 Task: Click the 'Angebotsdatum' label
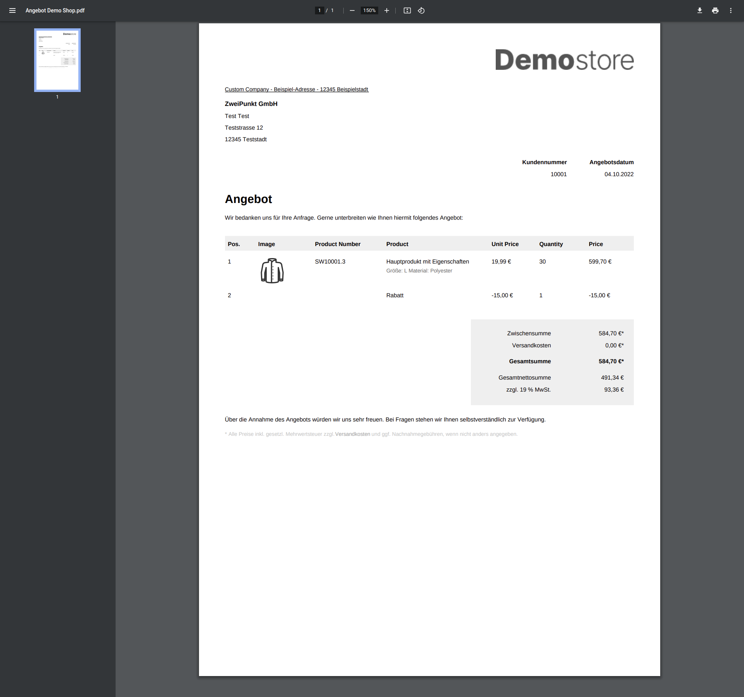pyautogui.click(x=611, y=162)
